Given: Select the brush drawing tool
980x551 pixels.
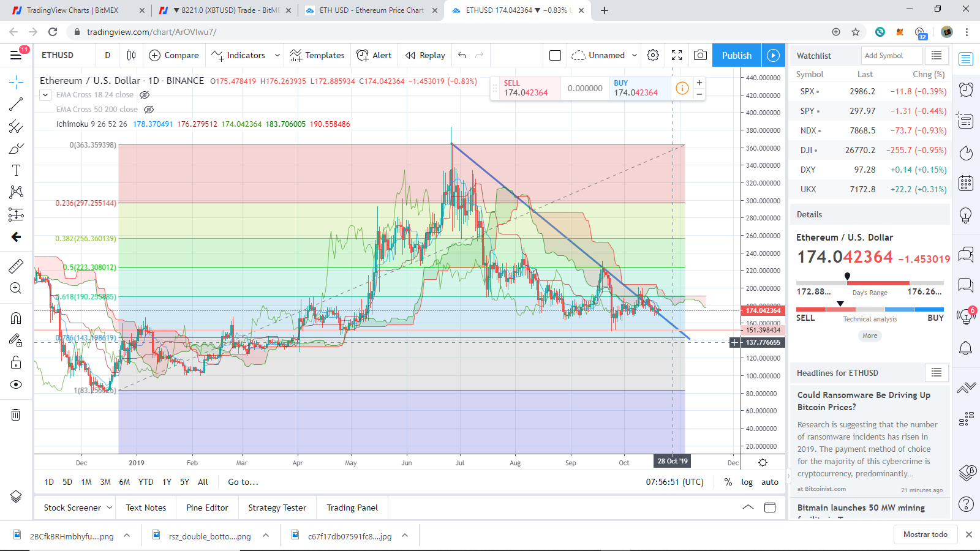Looking at the screenshot, I should (16, 148).
